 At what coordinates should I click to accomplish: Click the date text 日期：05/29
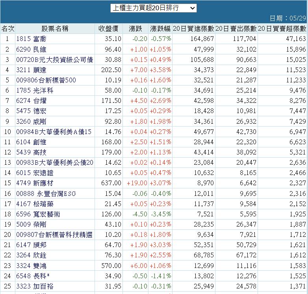[x=288, y=18]
